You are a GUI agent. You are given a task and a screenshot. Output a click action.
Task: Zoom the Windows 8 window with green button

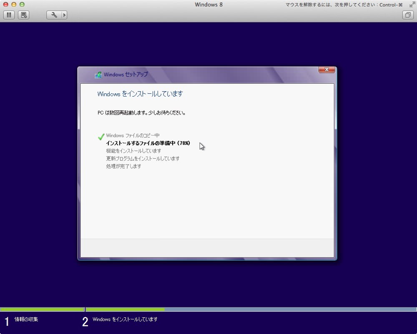click(22, 5)
